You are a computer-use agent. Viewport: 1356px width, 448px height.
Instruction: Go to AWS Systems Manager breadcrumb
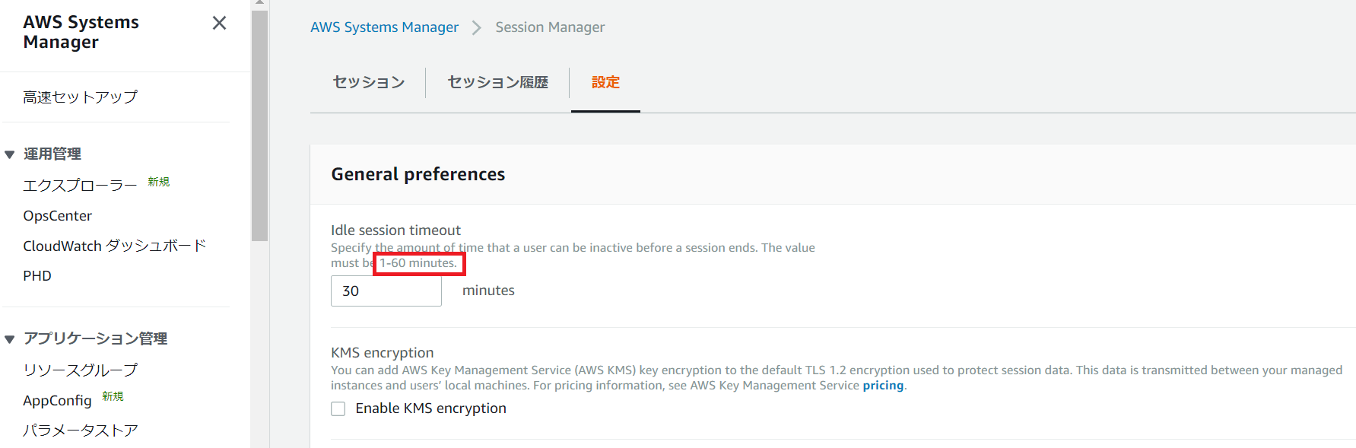click(385, 27)
